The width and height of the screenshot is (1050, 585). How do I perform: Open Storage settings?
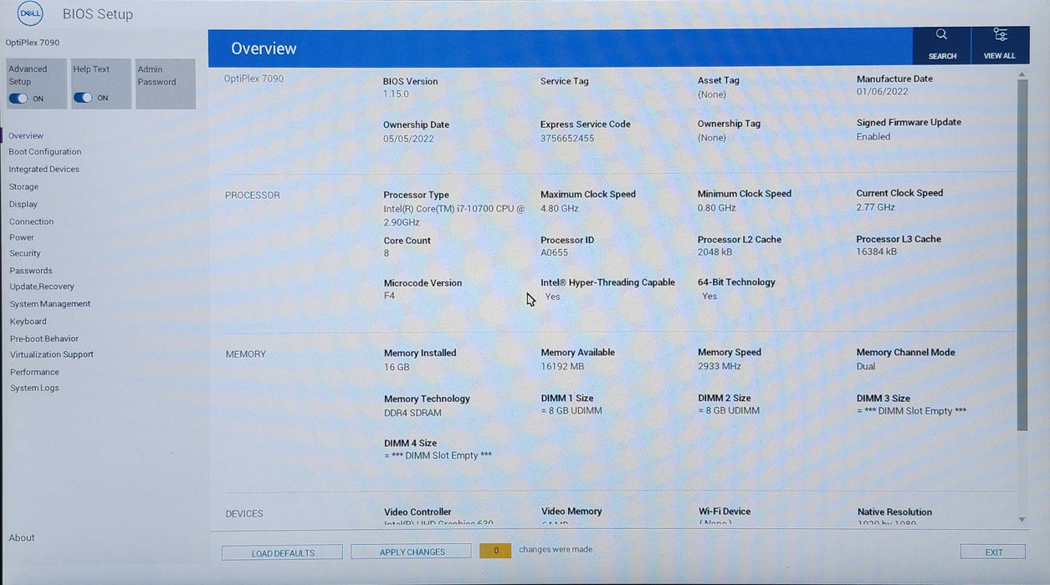23,187
